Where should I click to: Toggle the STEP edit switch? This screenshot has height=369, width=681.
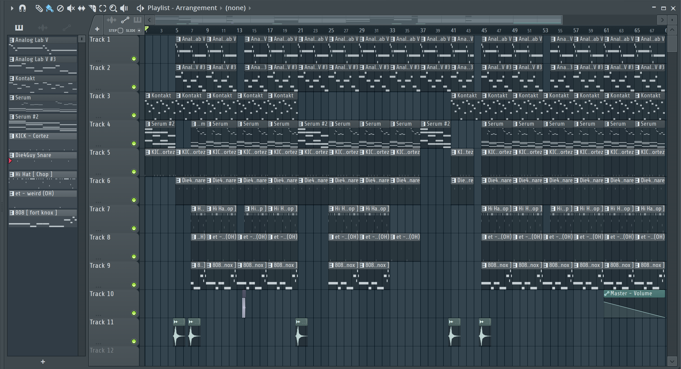[120, 30]
